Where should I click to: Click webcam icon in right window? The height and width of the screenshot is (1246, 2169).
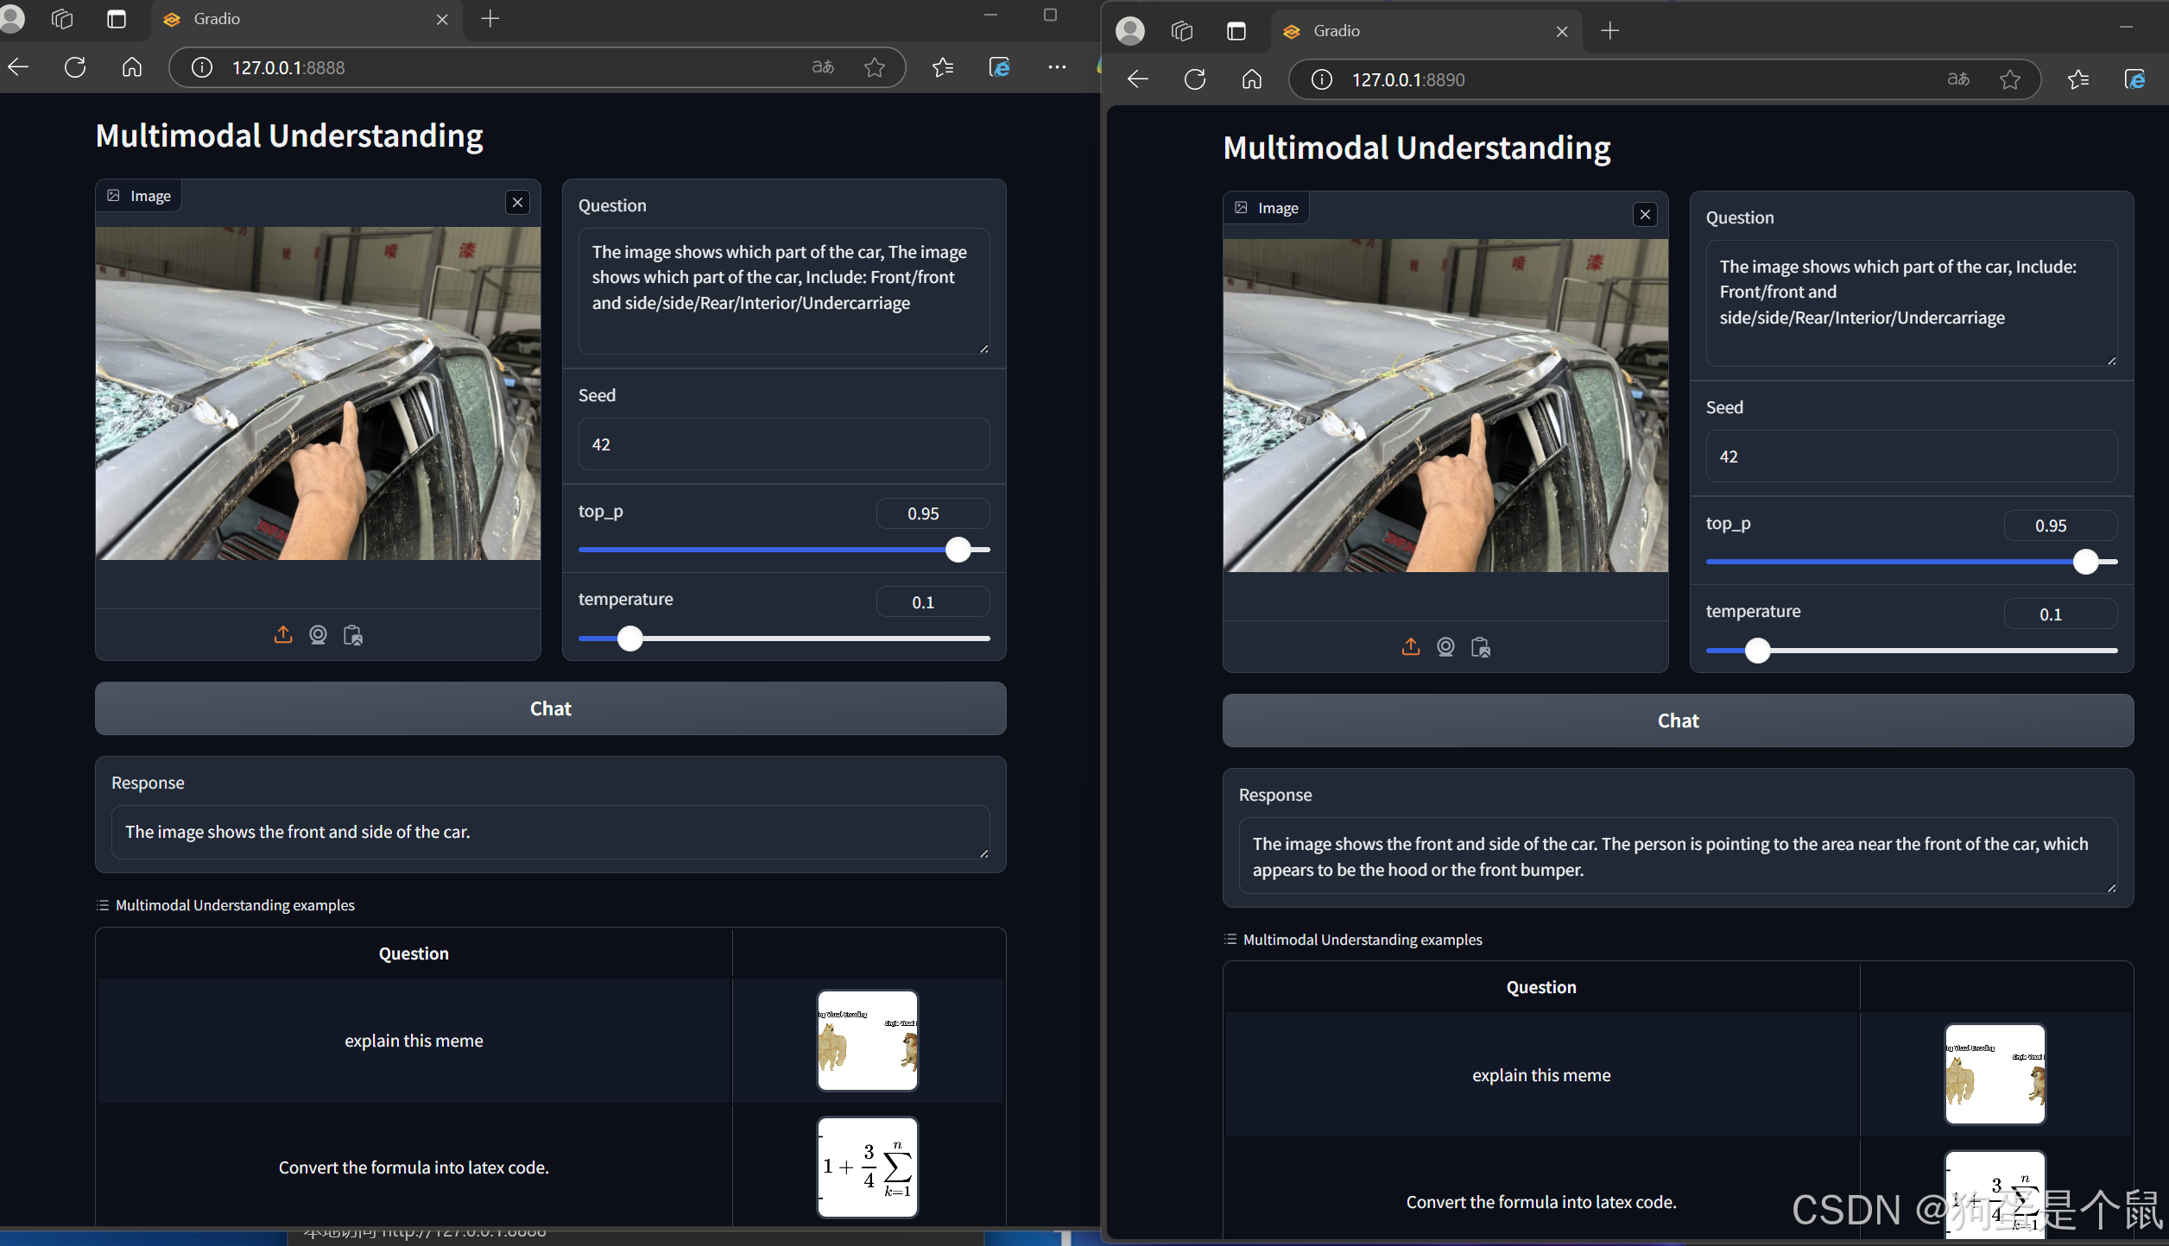tap(1445, 647)
